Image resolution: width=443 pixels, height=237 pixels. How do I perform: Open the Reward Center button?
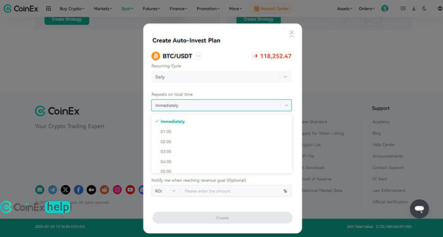[271, 9]
